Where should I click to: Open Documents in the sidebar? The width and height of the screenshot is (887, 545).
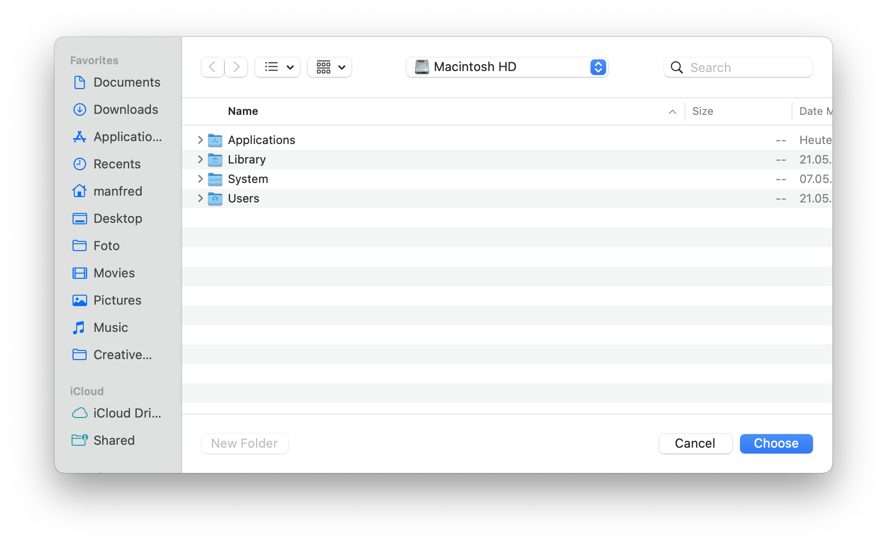coord(117,82)
